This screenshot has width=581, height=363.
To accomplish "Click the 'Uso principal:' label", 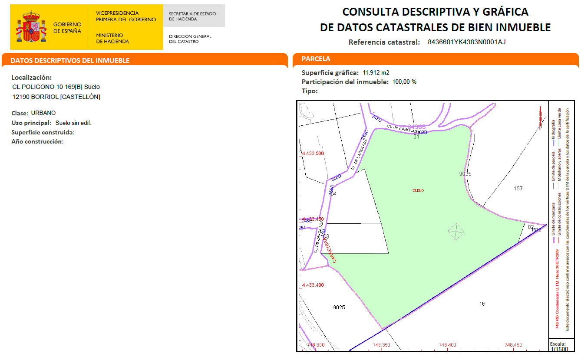I will 32,123.
